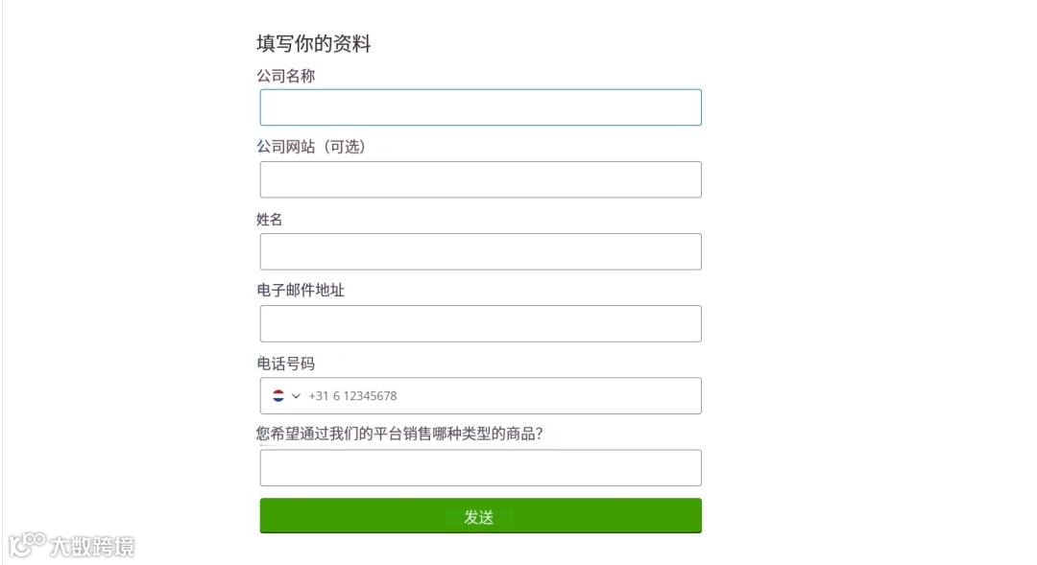This screenshot has width=1037, height=565.
Task: Select the 电子邮件地址 input box
Action: [480, 323]
